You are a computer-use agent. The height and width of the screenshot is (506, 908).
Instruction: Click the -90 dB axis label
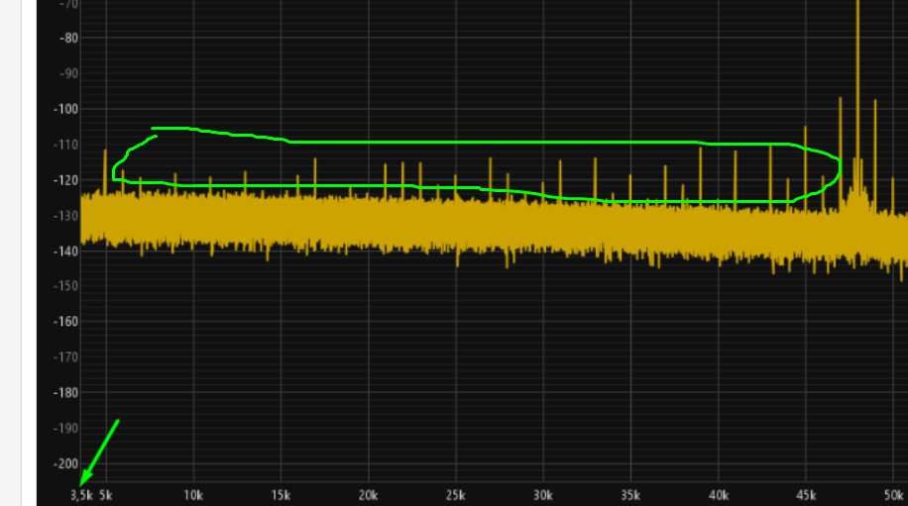(68, 74)
